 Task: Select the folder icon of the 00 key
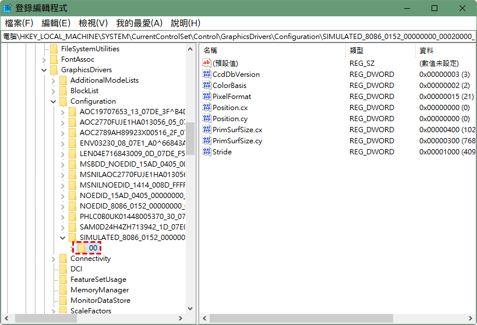click(x=82, y=248)
